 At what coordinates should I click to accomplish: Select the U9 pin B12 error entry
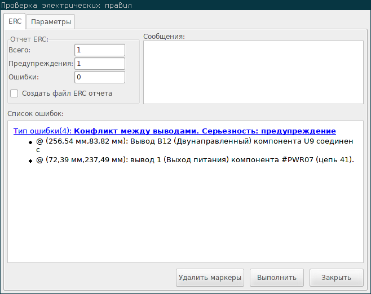[194, 141]
